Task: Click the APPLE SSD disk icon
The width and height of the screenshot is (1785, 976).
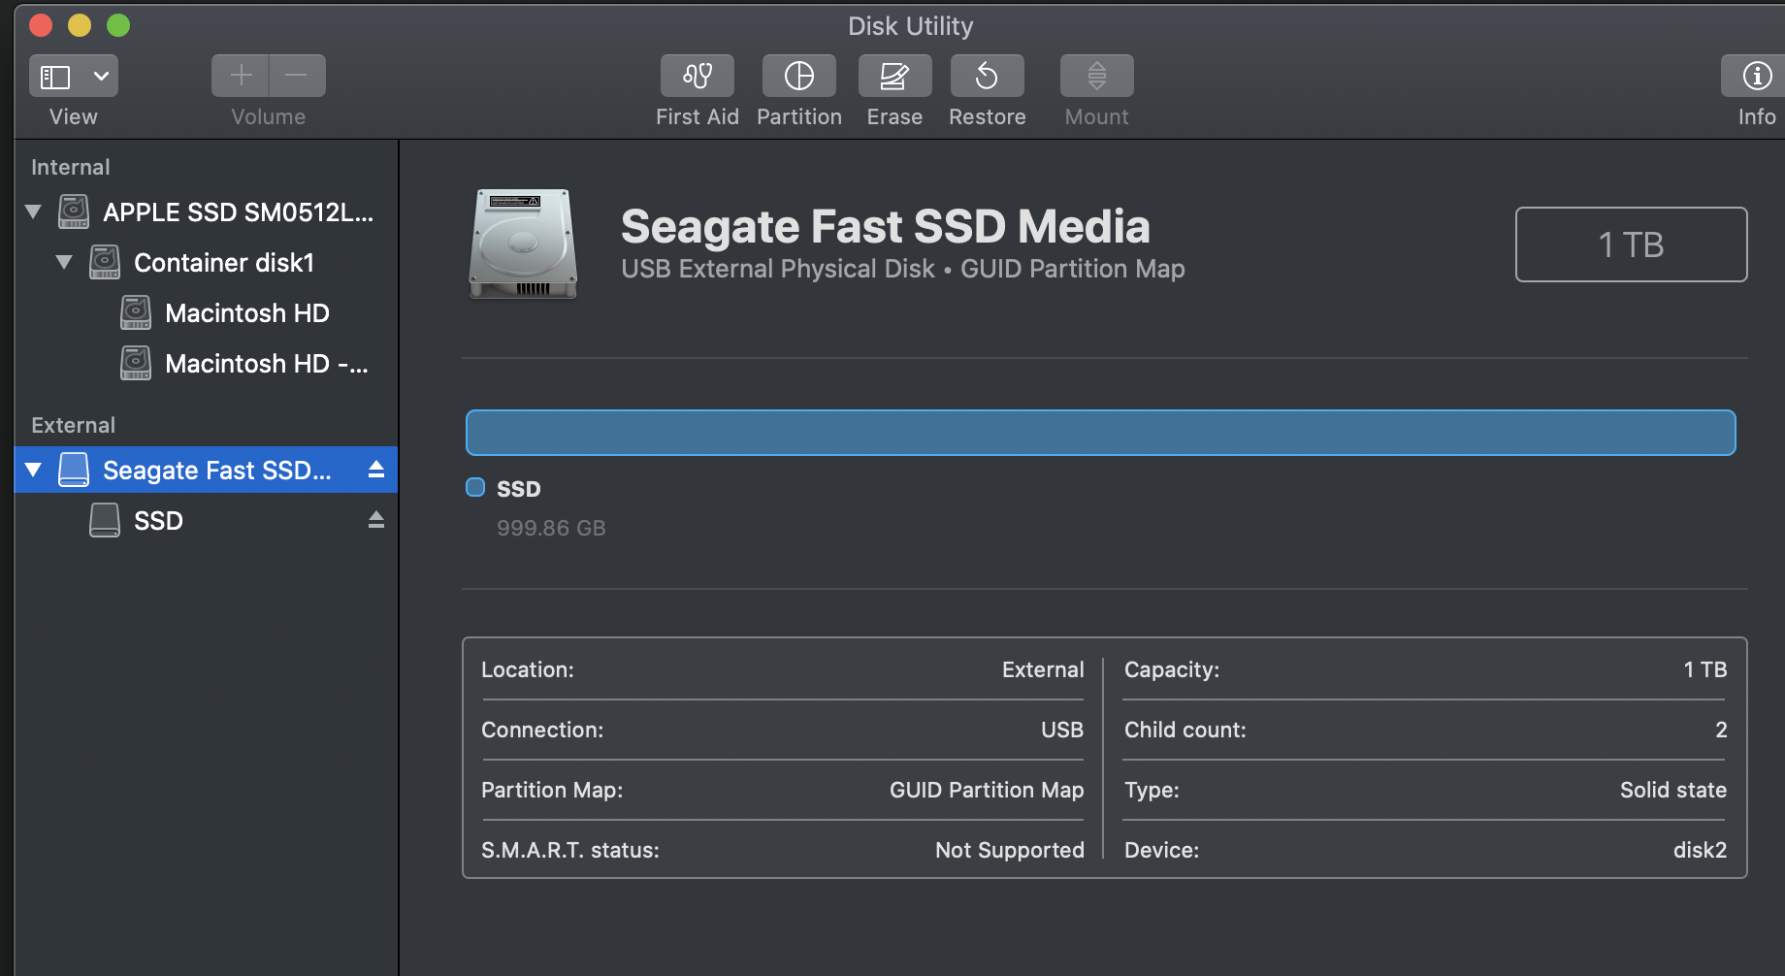Action: (x=74, y=211)
